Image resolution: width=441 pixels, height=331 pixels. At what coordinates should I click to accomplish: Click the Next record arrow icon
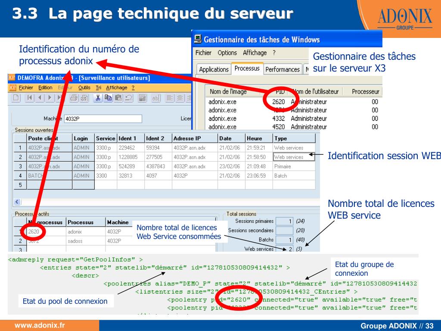point(50,98)
